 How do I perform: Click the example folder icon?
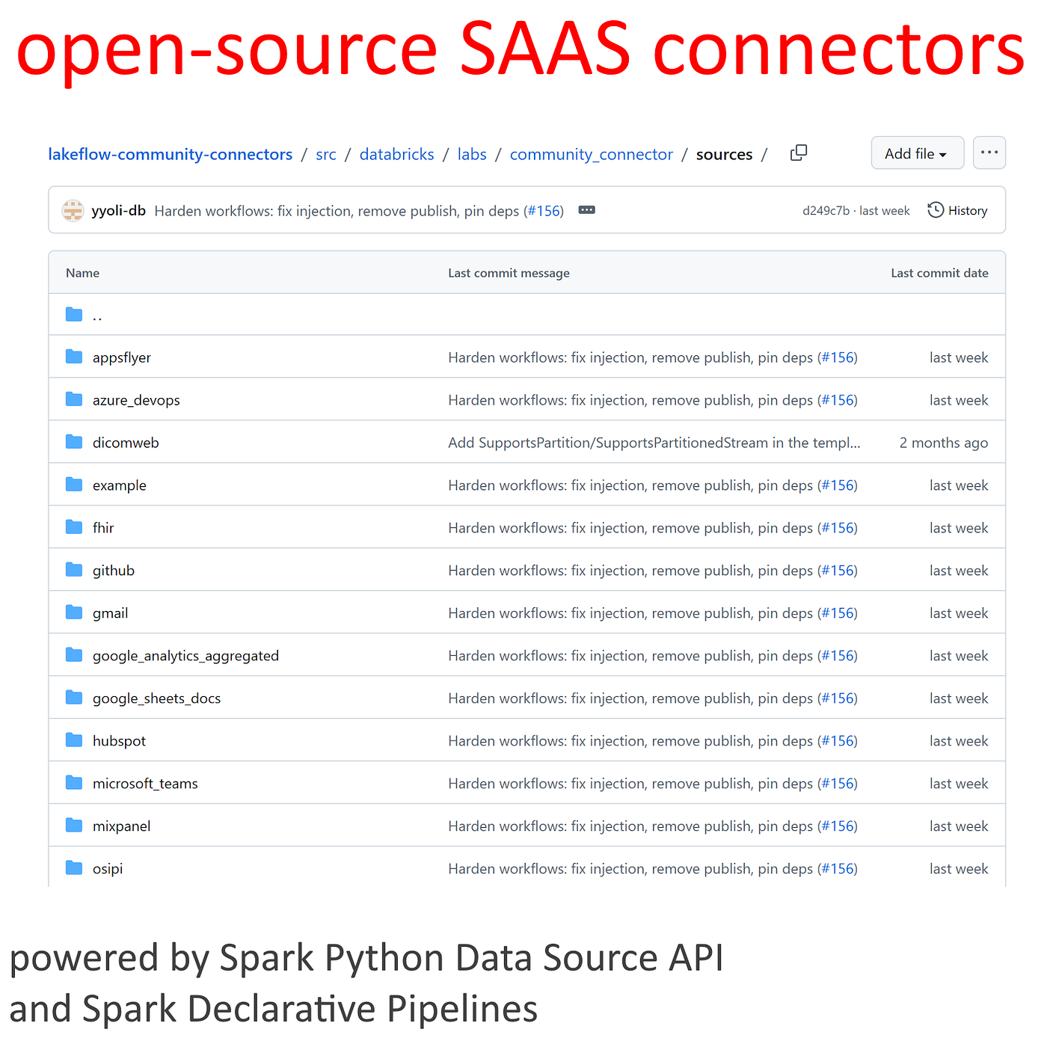[x=74, y=485]
